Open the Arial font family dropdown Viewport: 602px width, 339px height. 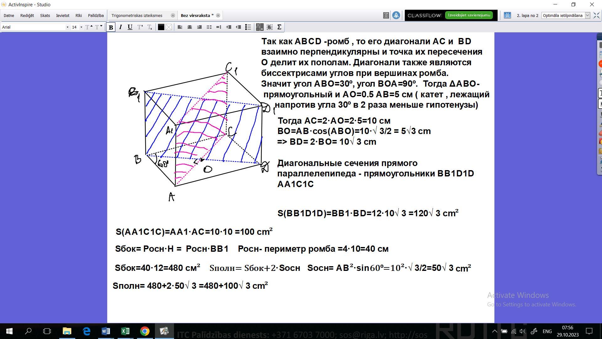click(x=67, y=27)
